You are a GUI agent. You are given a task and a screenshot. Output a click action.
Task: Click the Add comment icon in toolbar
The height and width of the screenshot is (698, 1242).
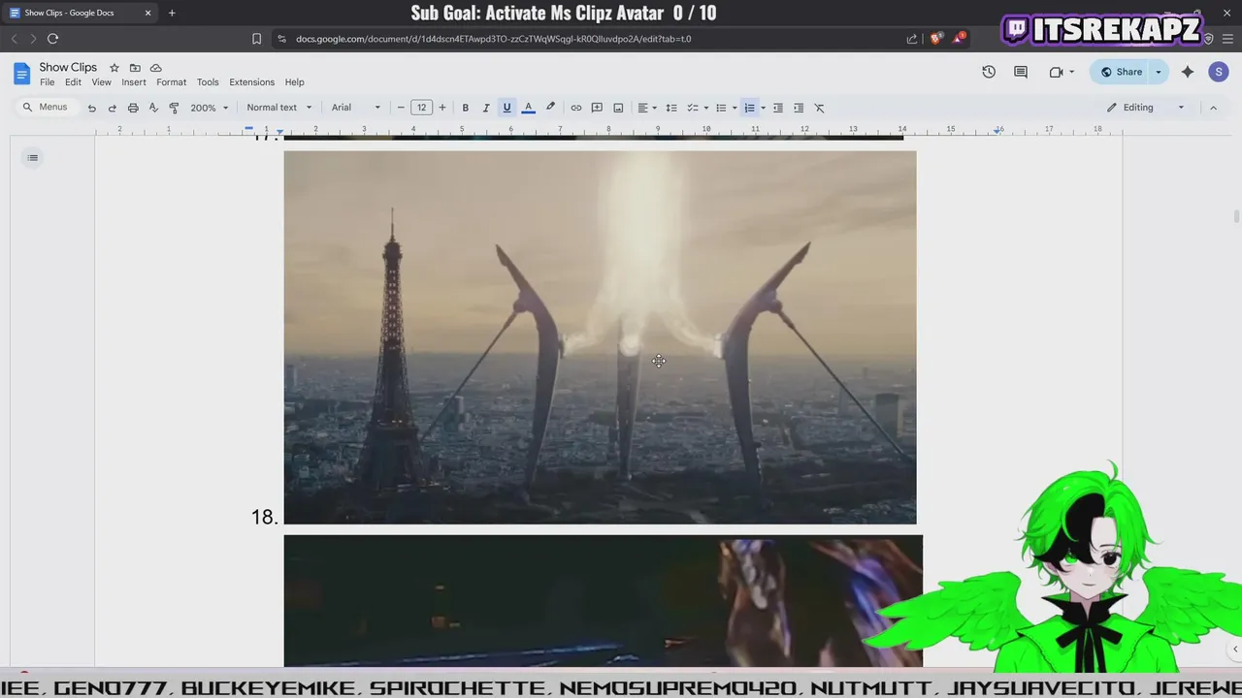pyautogui.click(x=597, y=108)
